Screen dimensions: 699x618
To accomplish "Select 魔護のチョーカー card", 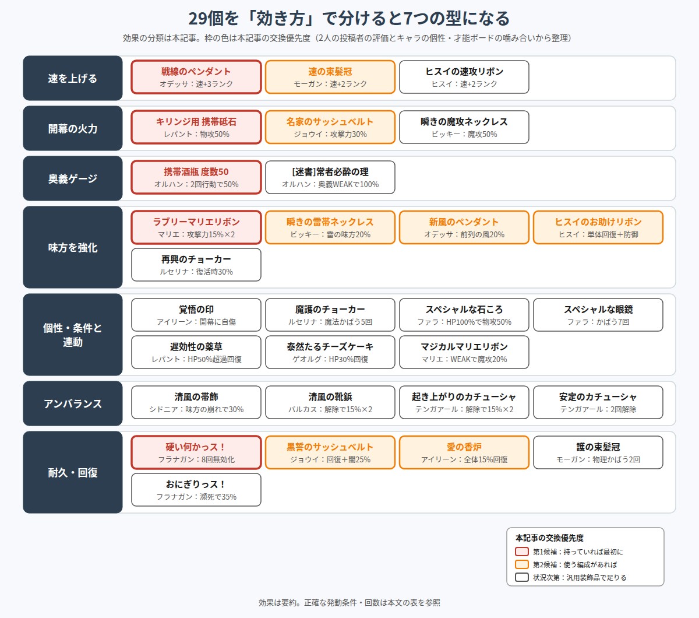I will [330, 315].
